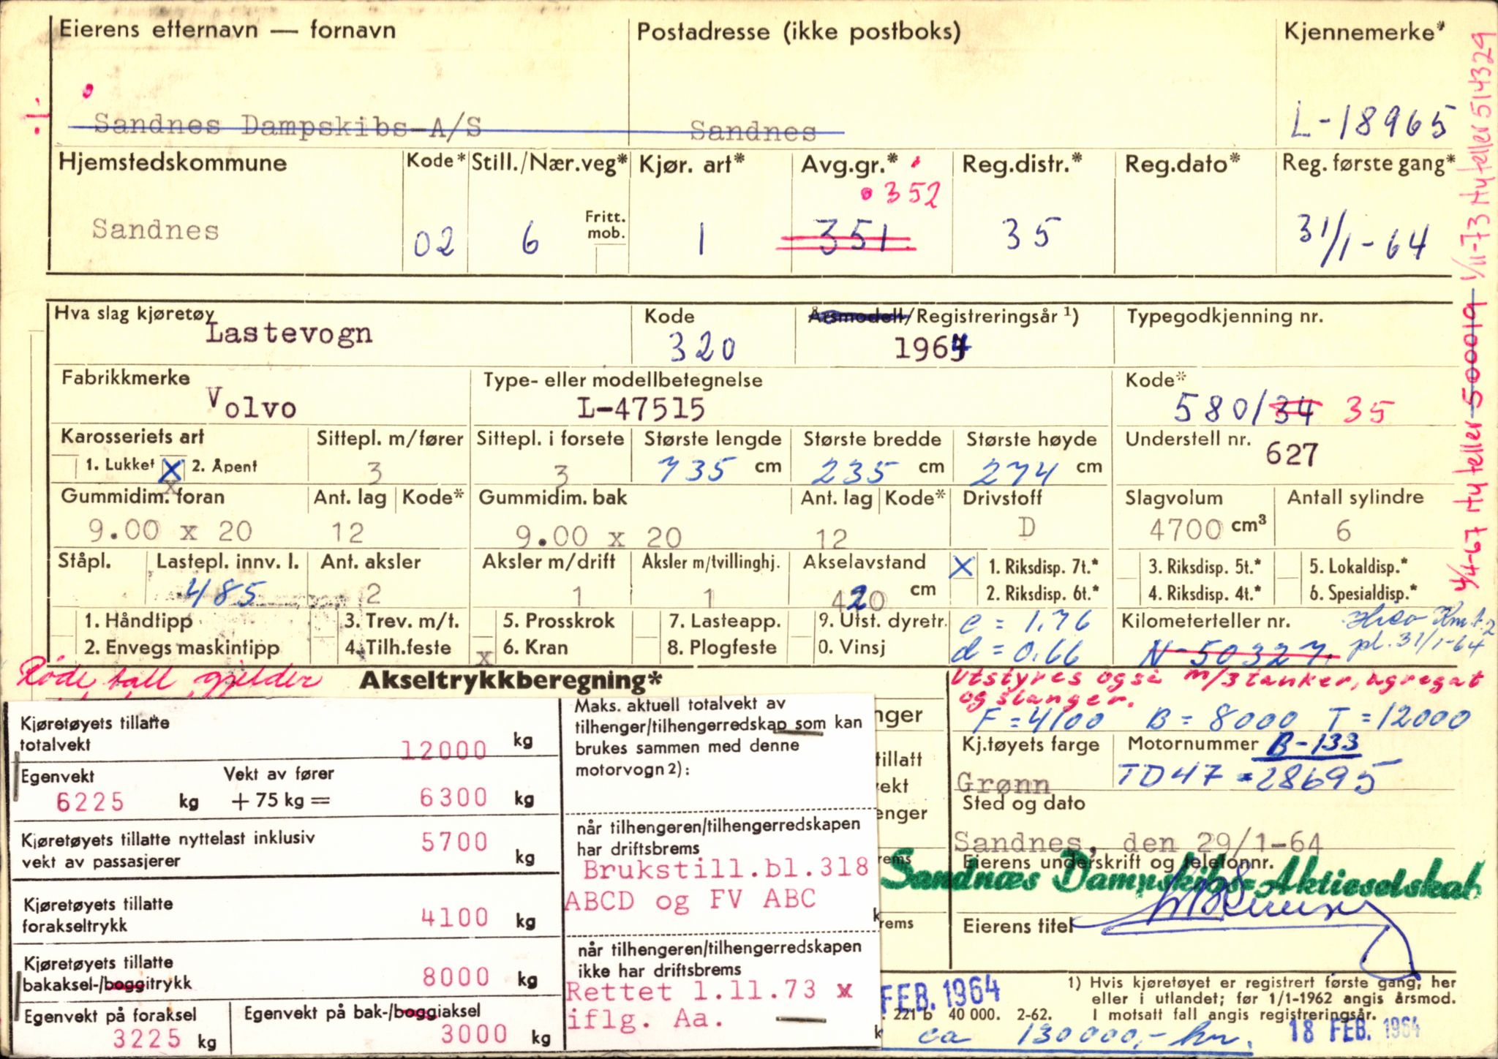Select front tire dimension 9.00 x 20
The image size is (1498, 1059).
[170, 530]
